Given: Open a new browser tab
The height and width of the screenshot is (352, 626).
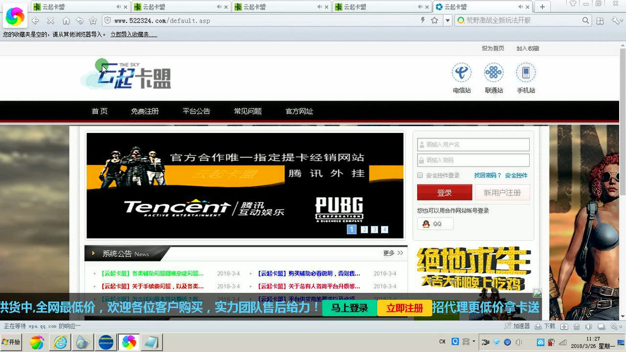Looking at the screenshot, I should pyautogui.click(x=542, y=7).
